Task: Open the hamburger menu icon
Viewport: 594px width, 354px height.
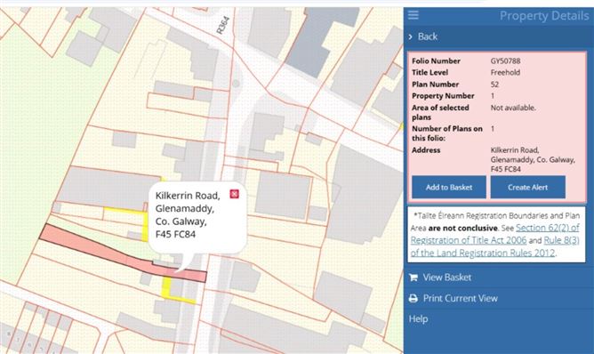Action: click(413, 15)
